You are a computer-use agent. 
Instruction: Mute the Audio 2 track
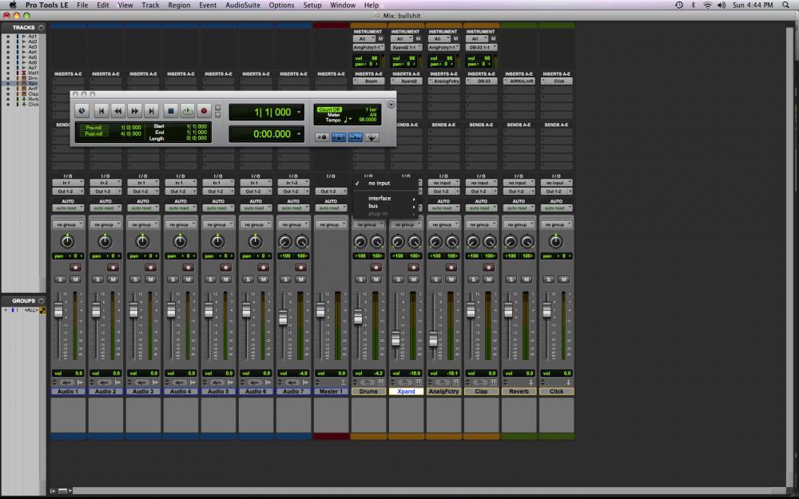tap(113, 279)
